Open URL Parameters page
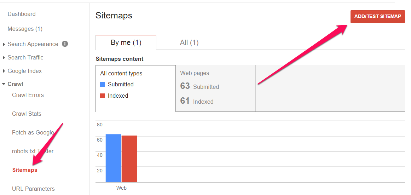Viewport: 411px width, 195px height. tap(33, 189)
